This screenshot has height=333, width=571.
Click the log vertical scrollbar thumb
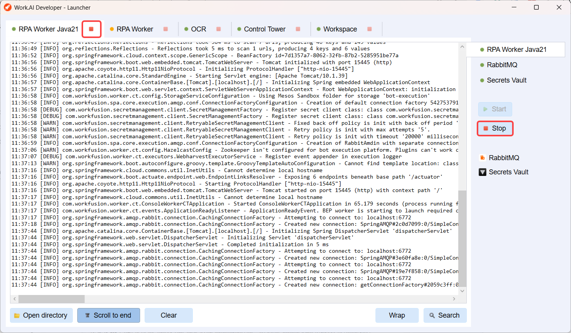point(462,238)
